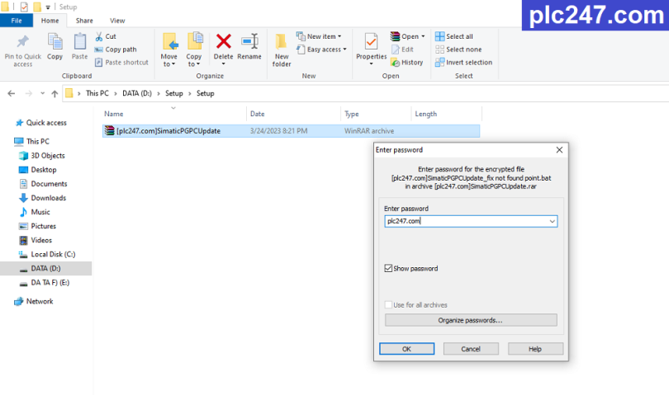Uncheck the Show password checkbox
This screenshot has height=395, width=669.
click(389, 268)
